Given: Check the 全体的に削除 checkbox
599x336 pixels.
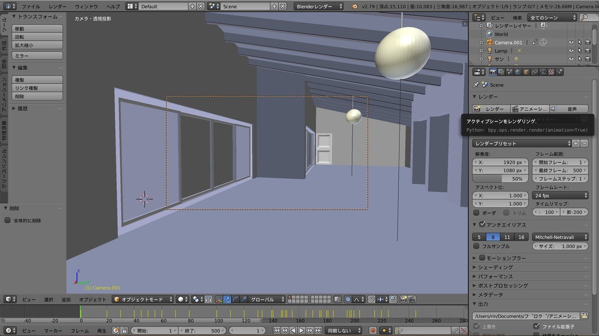Looking at the screenshot, I should [x=7, y=220].
